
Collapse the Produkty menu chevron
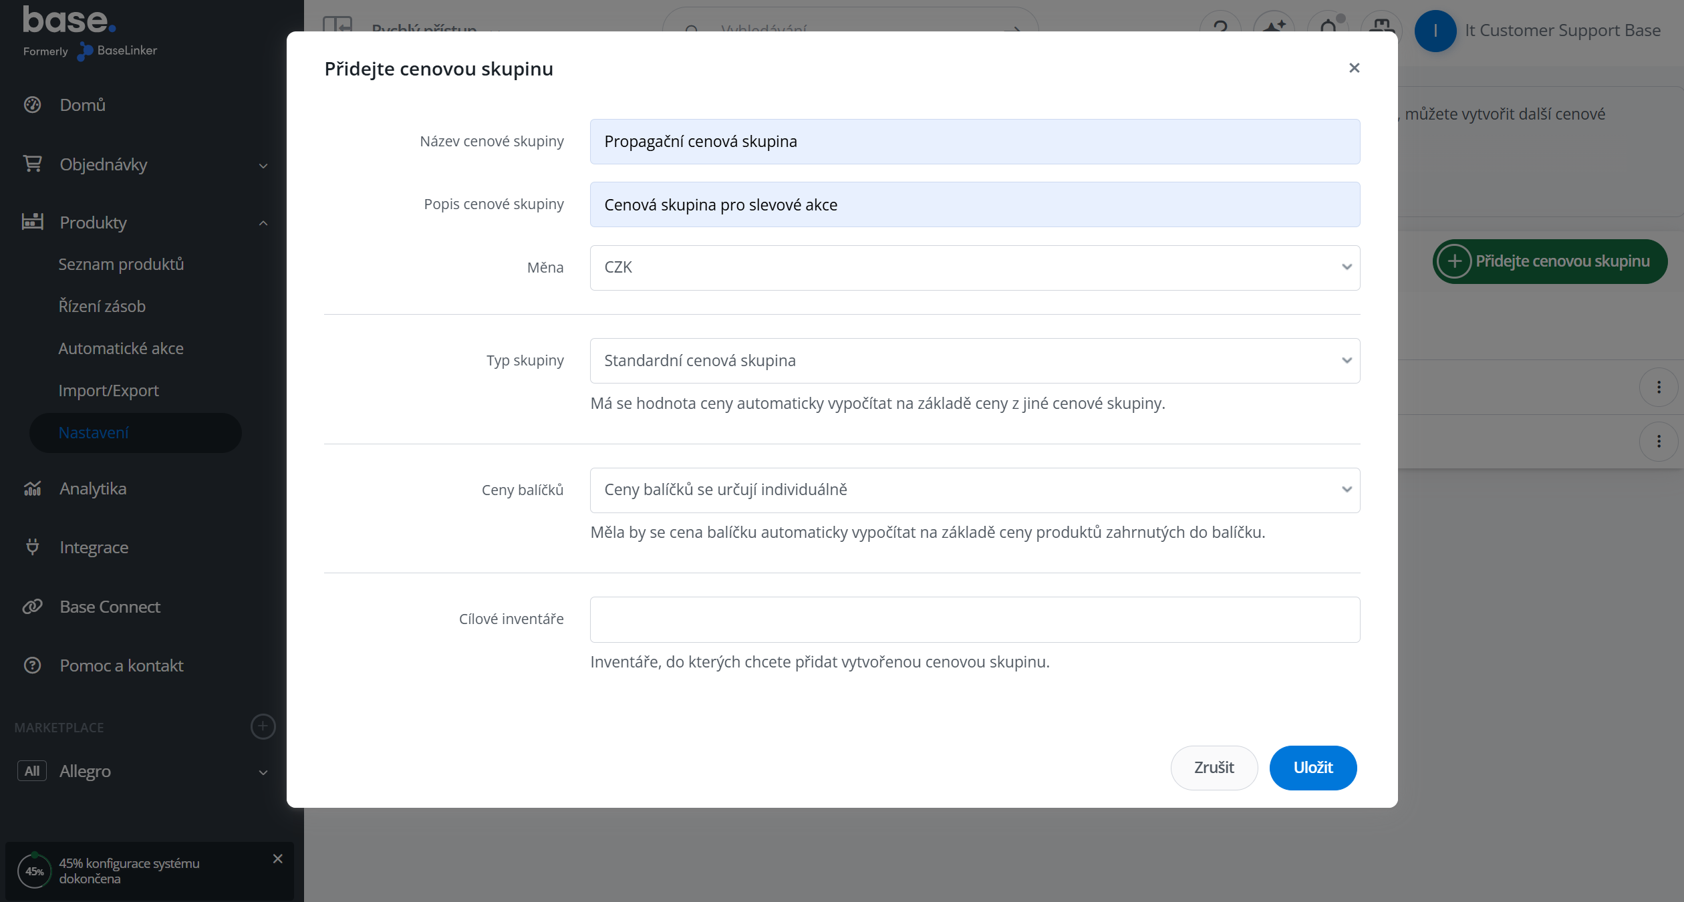pos(263,223)
